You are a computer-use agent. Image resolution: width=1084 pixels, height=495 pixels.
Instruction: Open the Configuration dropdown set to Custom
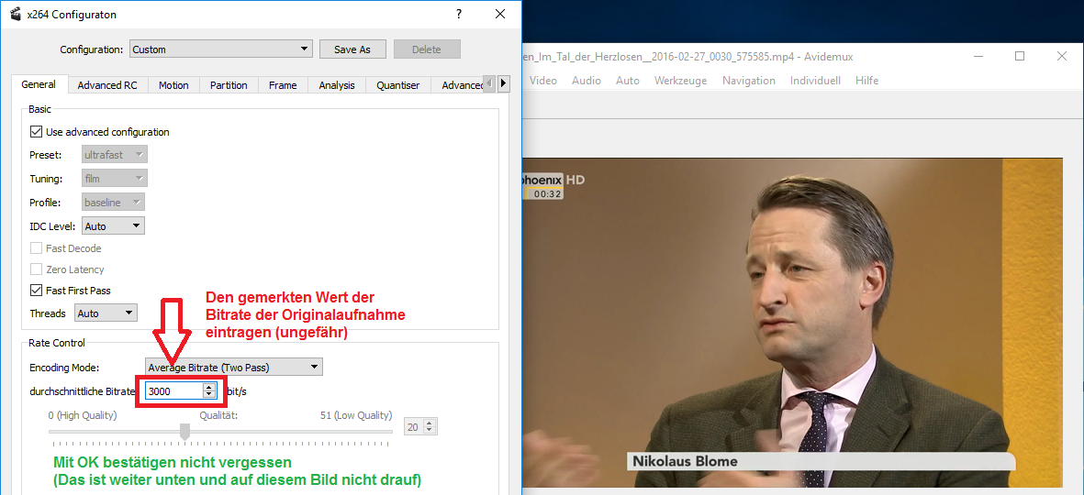point(220,49)
